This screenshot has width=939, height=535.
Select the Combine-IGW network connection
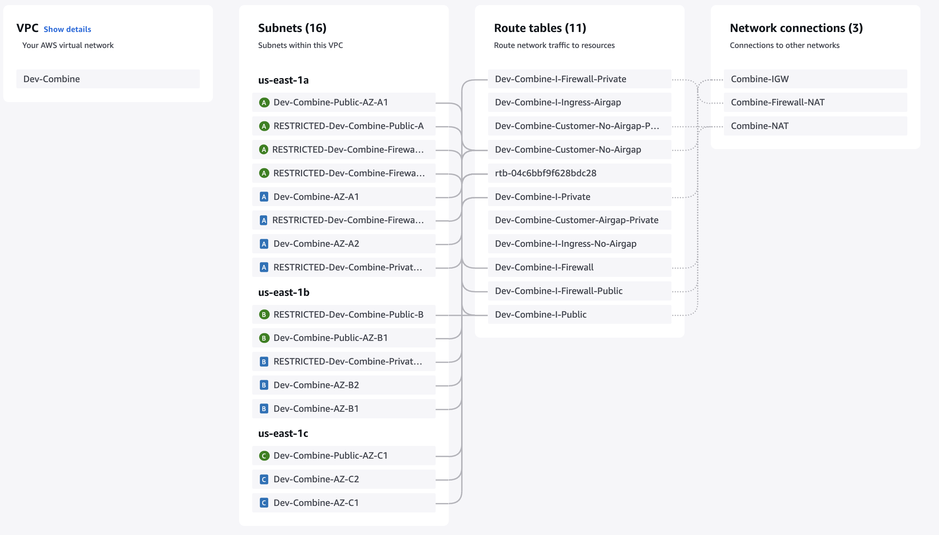815,79
